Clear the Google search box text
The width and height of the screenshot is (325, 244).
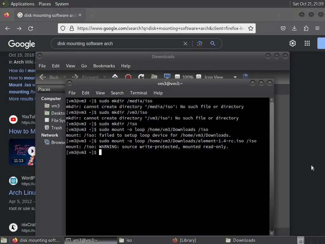click(185, 44)
